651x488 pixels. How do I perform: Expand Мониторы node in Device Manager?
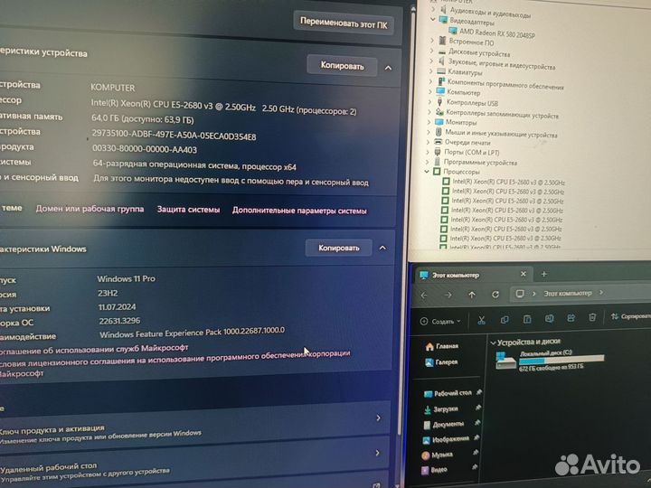429,122
